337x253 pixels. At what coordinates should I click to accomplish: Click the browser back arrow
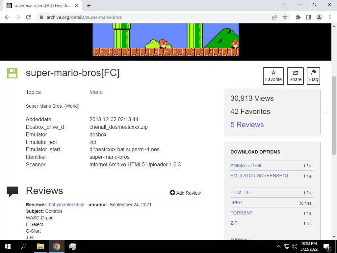click(7, 17)
